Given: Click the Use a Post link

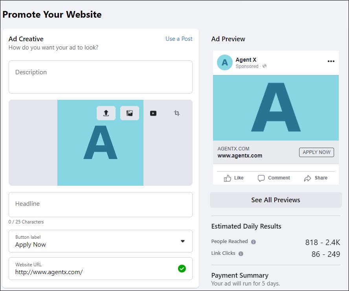Looking at the screenshot, I should click(x=179, y=39).
